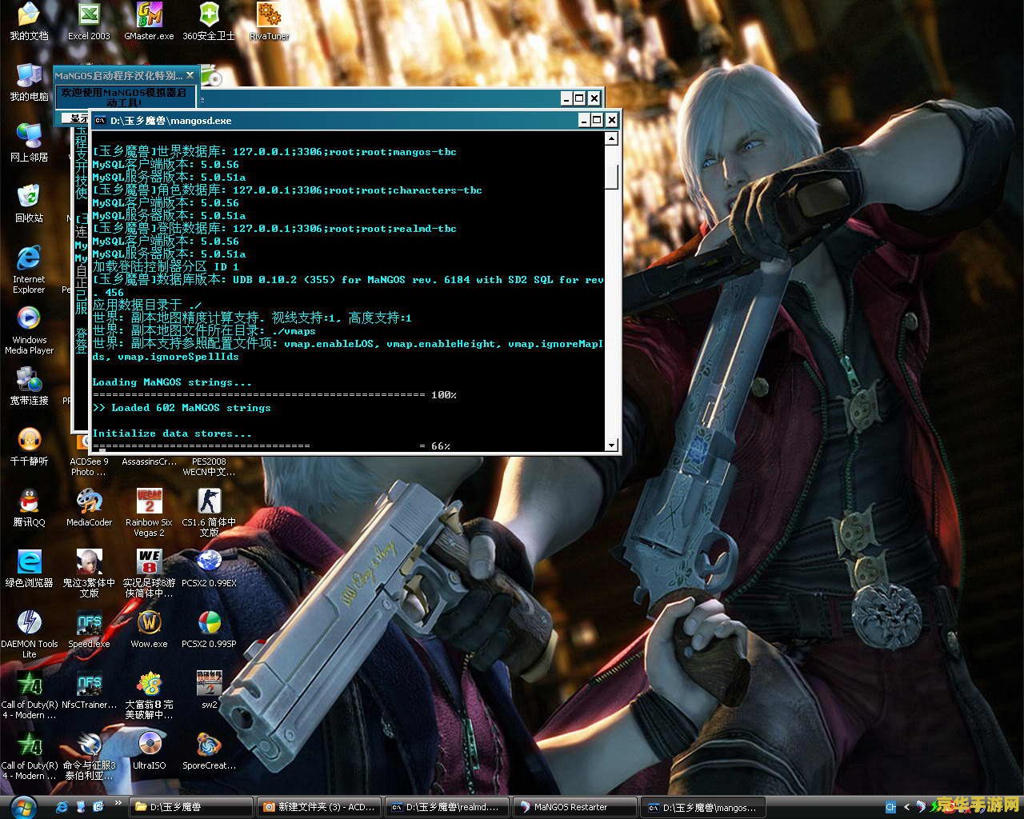This screenshot has width=1024, height=819.
Task: Click the 应用数据目录于 ./ console line
Action: 147,305
